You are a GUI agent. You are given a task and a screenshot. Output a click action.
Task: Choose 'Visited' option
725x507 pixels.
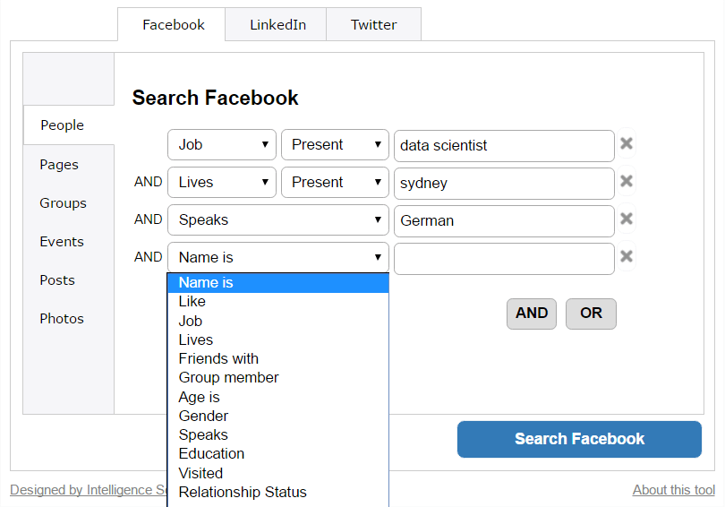point(277,474)
